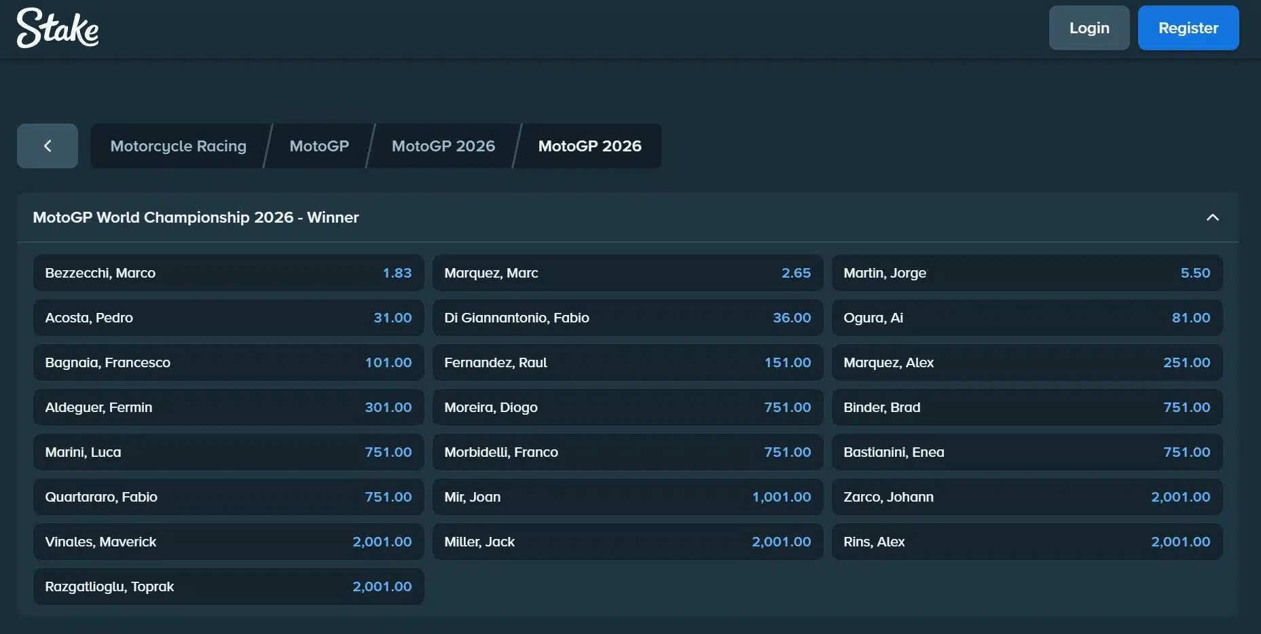Pick Miller, Jack outcome
This screenshot has width=1261, height=634.
click(x=628, y=542)
